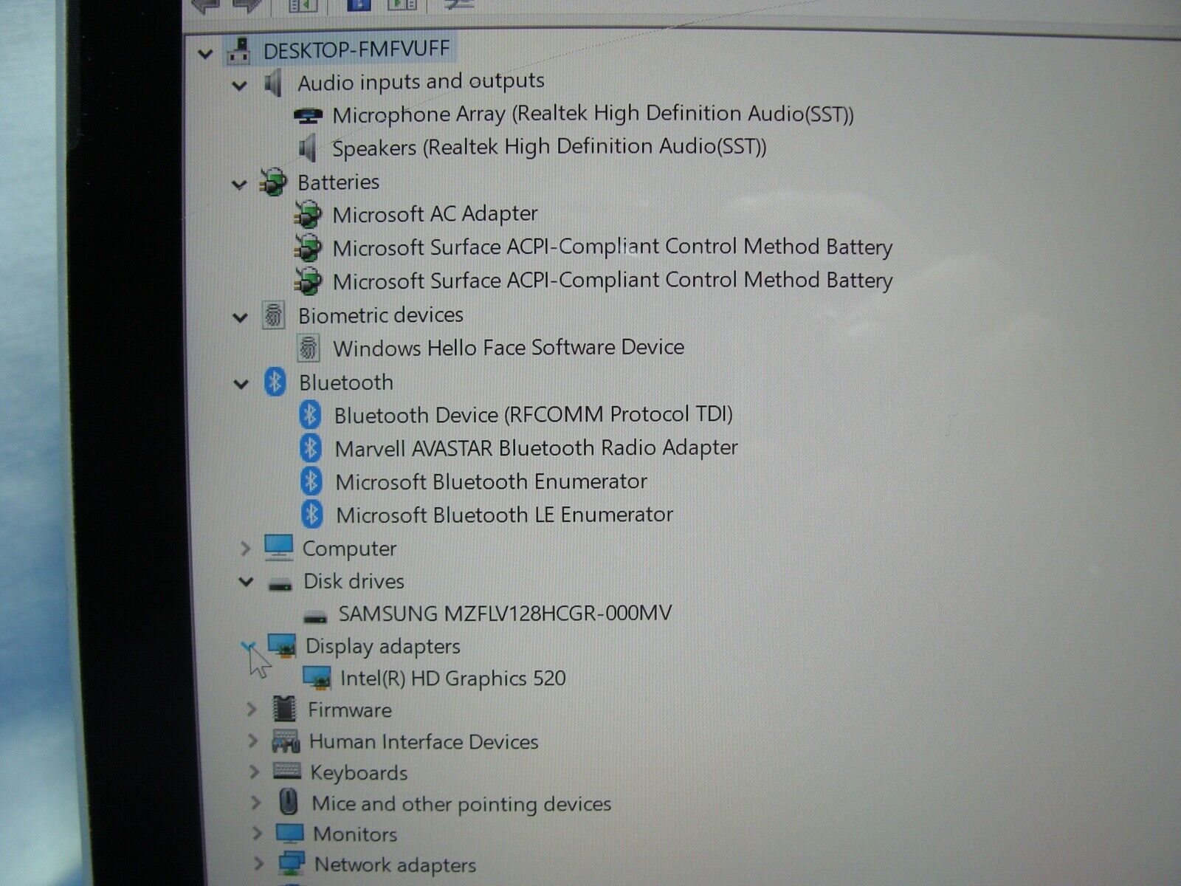This screenshot has height=886, width=1181.
Task: Select the Keyboards category label
Action: pos(359,773)
